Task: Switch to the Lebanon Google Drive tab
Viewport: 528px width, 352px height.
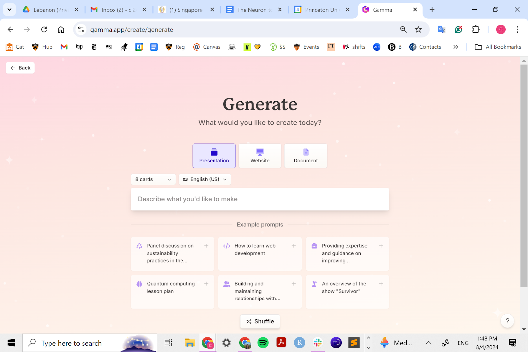Action: click(50, 10)
